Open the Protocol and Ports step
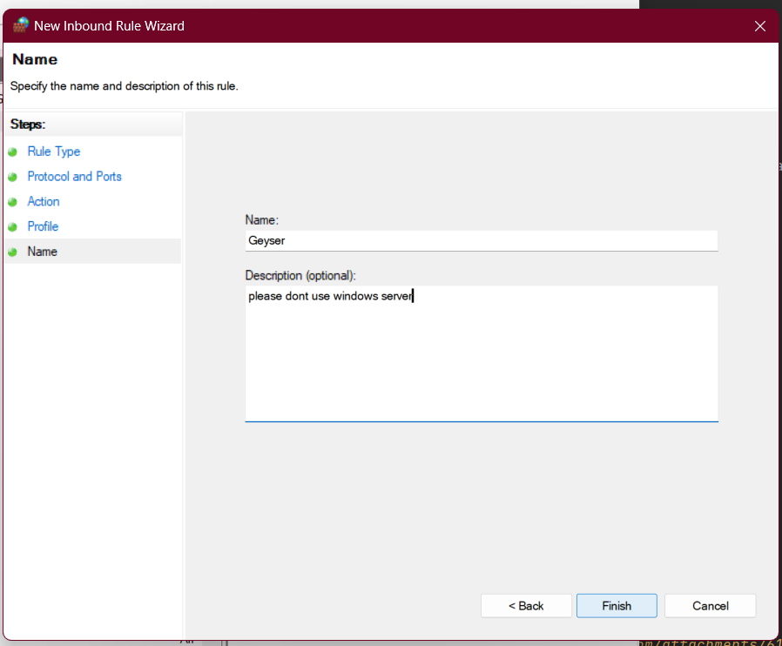Screen dimensions: 782x646 tap(74, 177)
